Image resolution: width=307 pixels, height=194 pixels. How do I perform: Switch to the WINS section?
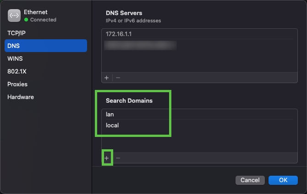coord(15,59)
